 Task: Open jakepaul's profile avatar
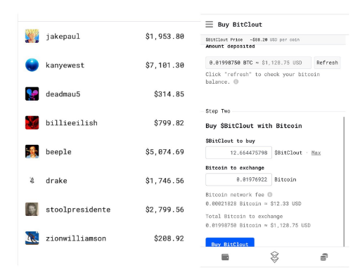(32, 36)
